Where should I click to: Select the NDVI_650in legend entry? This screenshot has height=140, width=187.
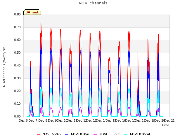49,134
